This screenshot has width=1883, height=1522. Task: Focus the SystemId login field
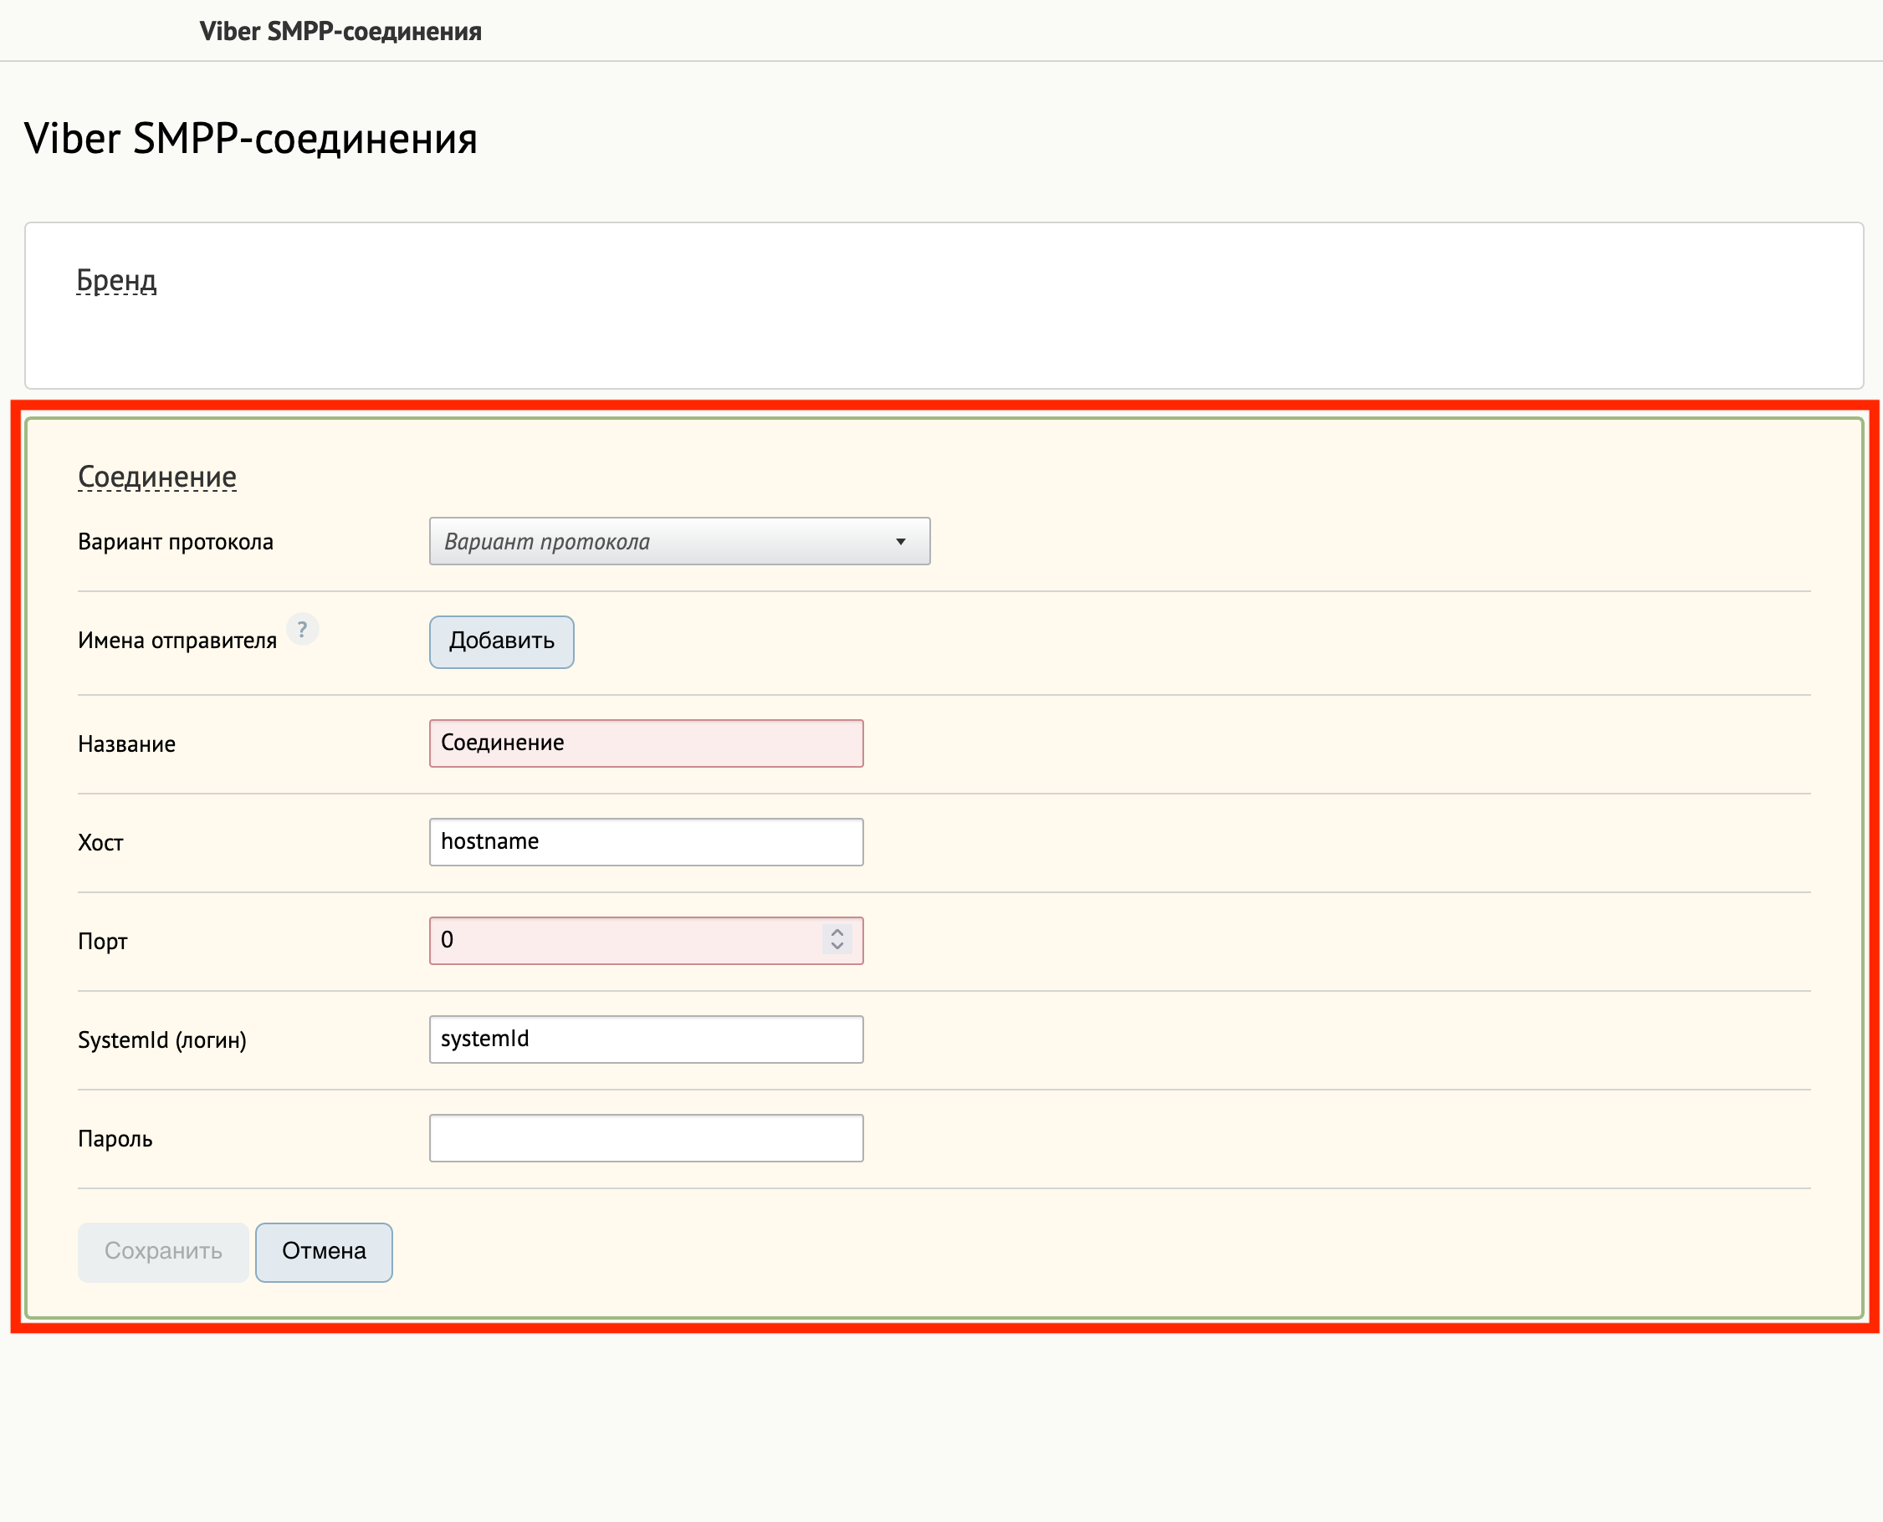(x=646, y=1039)
